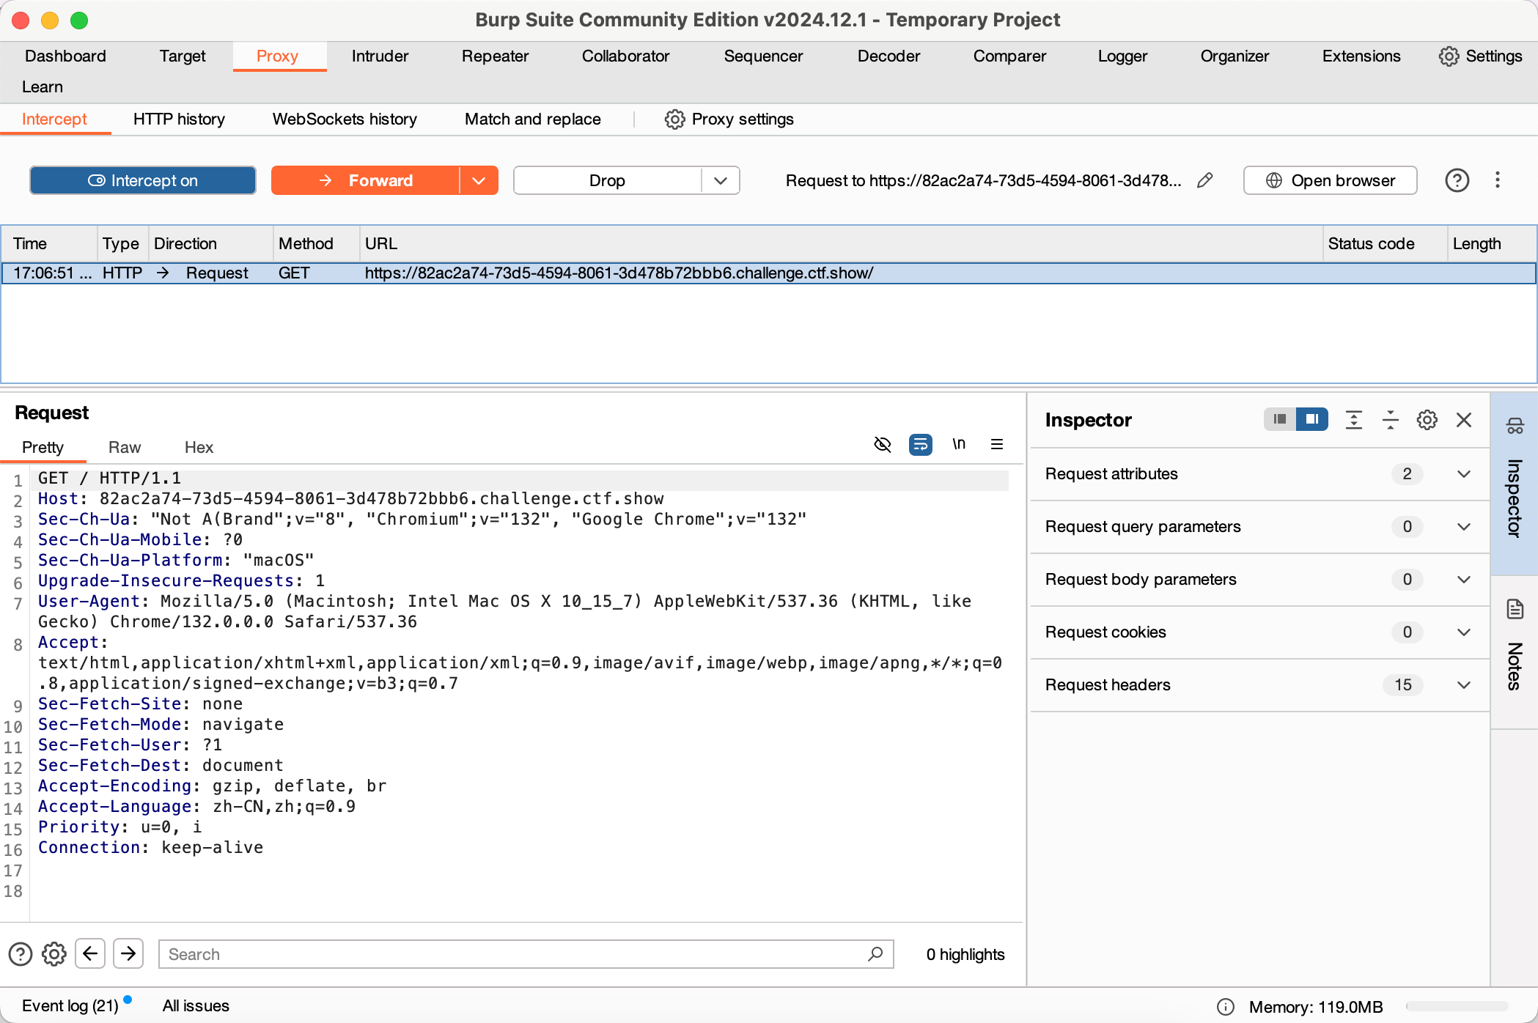Image resolution: width=1538 pixels, height=1023 pixels.
Task: Select the Pretty view tab
Action: [x=43, y=448]
